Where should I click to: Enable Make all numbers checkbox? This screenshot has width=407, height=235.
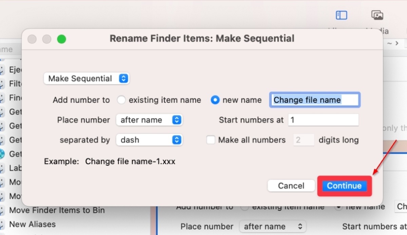(211, 140)
